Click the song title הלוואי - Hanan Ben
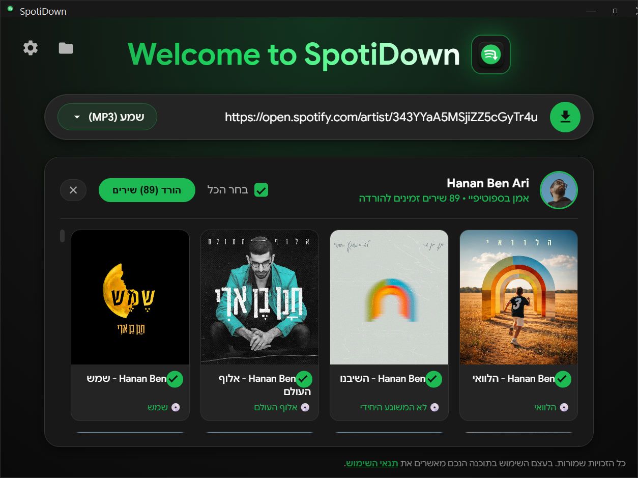 coord(514,379)
